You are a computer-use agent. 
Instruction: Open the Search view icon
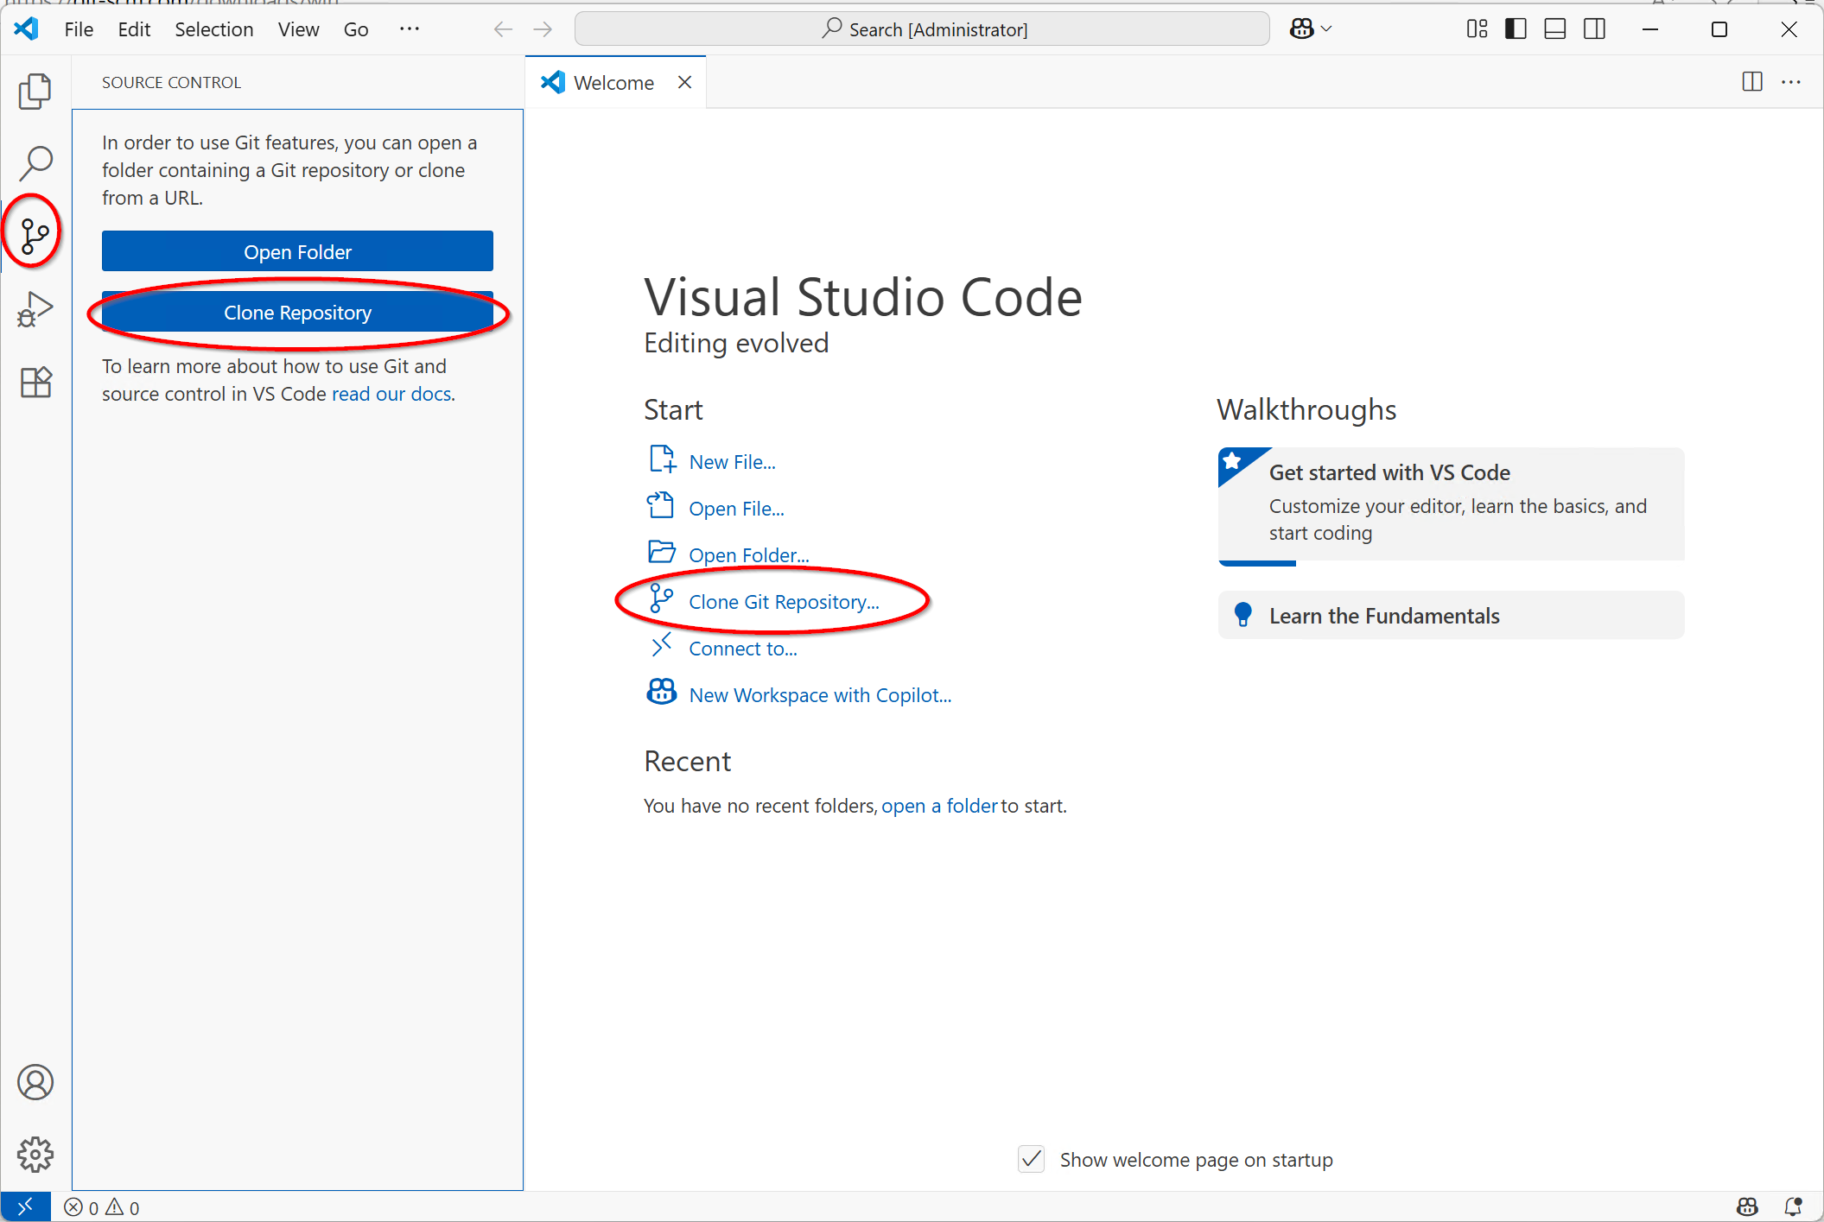pos(35,162)
